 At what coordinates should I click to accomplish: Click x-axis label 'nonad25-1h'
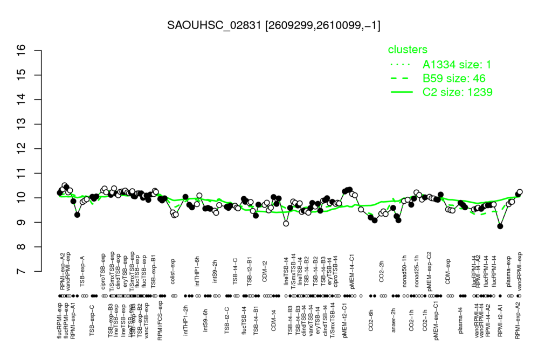[417, 273]
